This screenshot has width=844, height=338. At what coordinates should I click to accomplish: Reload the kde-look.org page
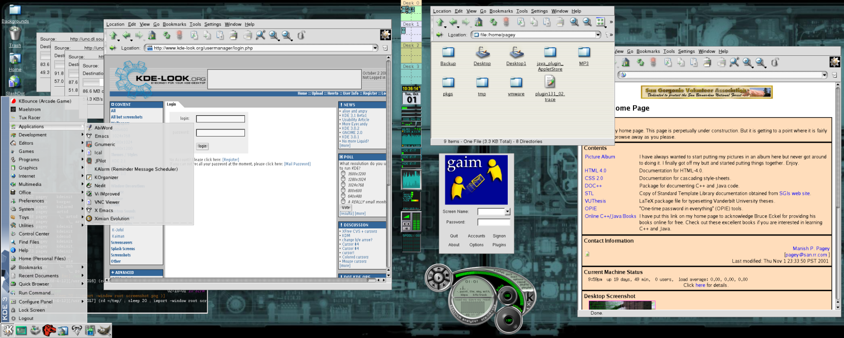tap(166, 36)
